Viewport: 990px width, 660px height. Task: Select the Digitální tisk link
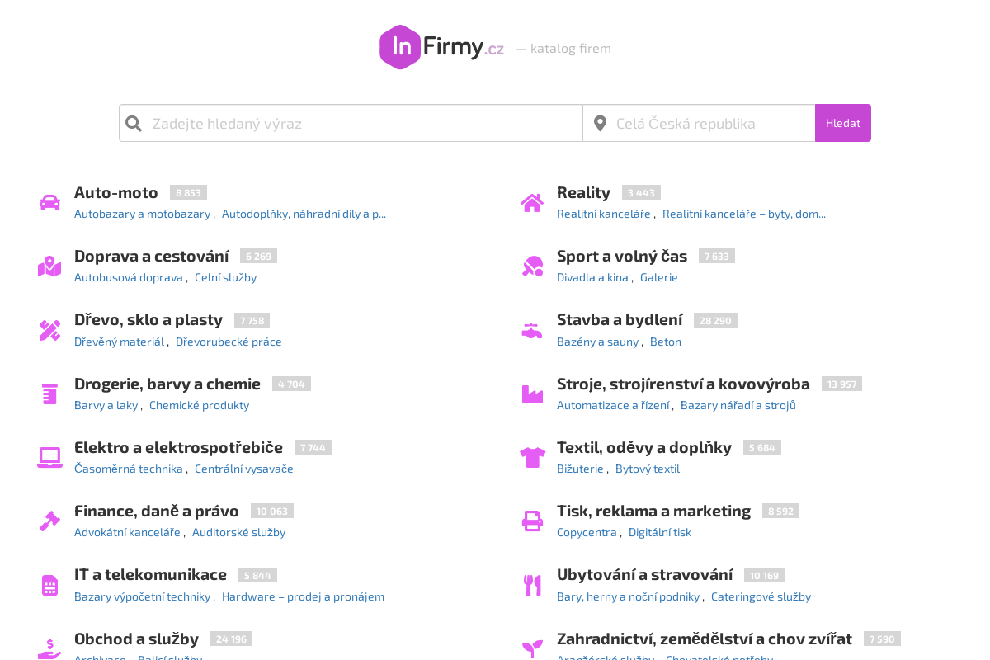[660, 532]
